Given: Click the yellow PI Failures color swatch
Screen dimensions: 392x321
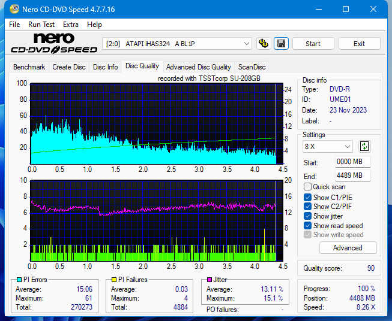Looking at the screenshot, I should pyautogui.click(x=114, y=280).
